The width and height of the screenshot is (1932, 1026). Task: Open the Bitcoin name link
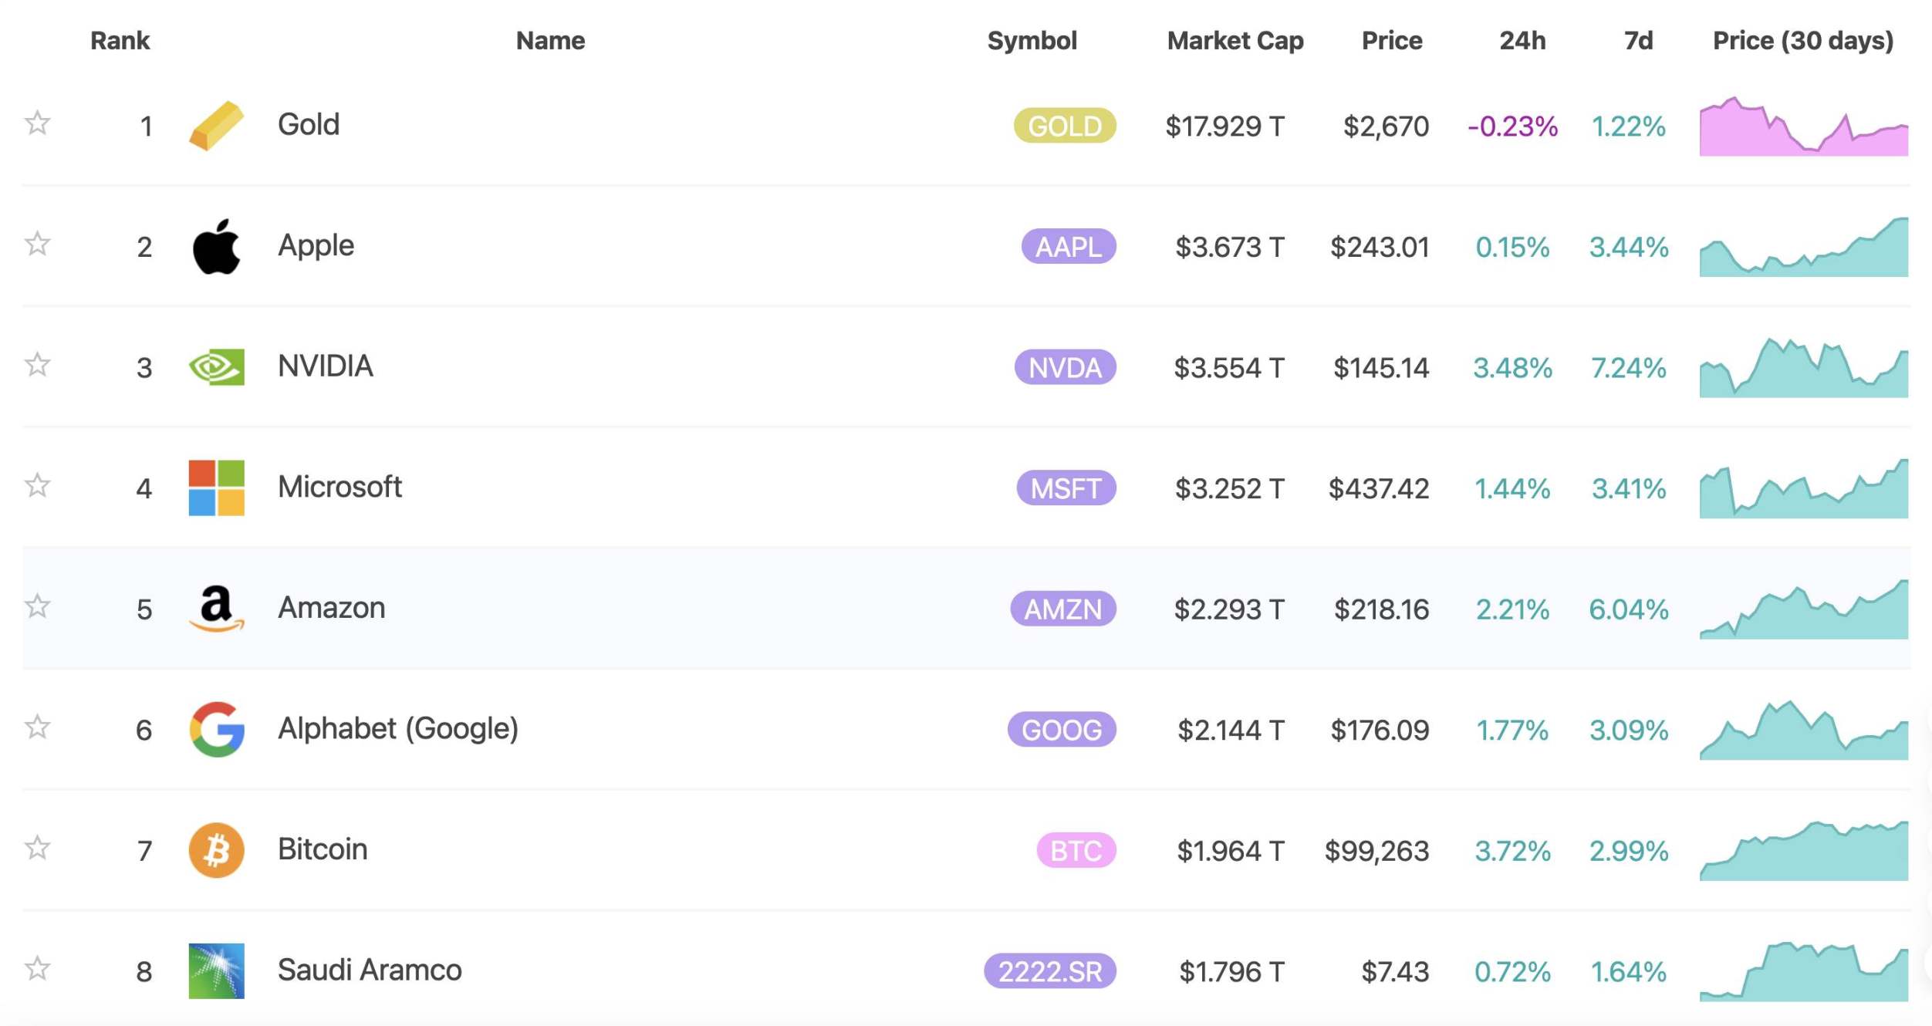322,849
